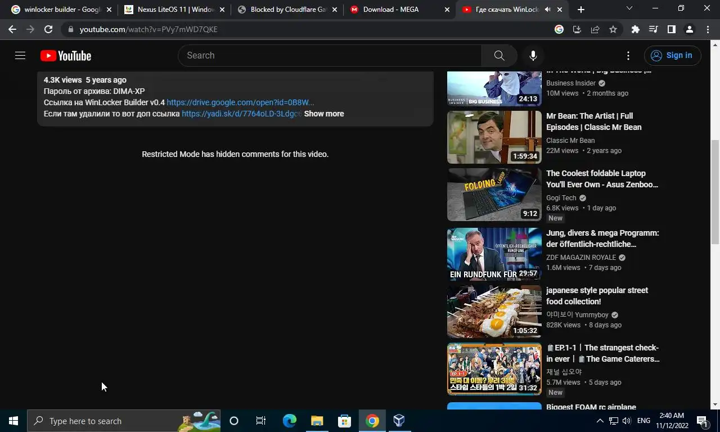Start voice search with microphone icon
This screenshot has width=720, height=432.
click(x=533, y=55)
